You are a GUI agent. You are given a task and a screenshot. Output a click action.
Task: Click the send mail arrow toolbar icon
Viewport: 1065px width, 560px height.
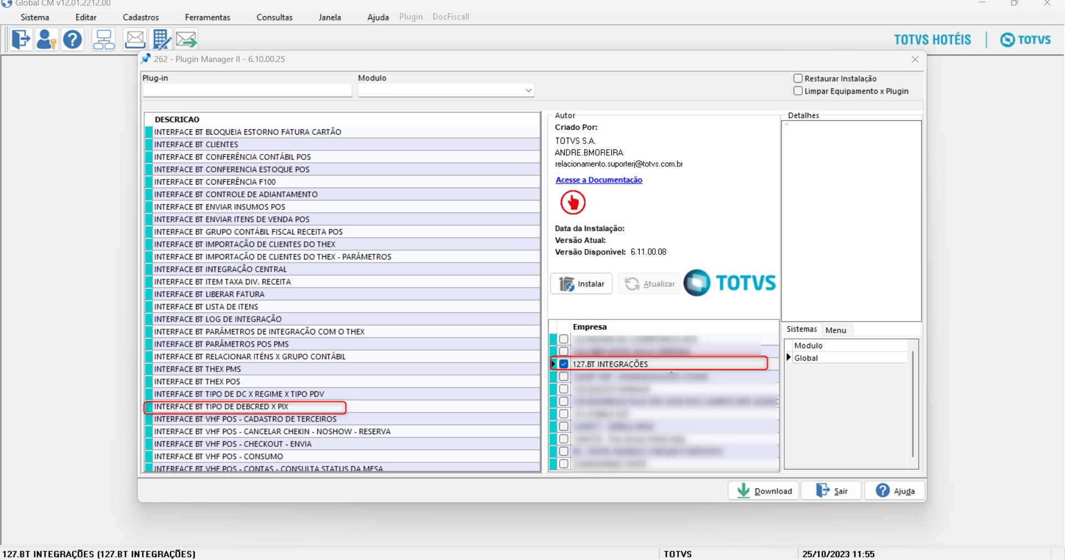pos(186,39)
